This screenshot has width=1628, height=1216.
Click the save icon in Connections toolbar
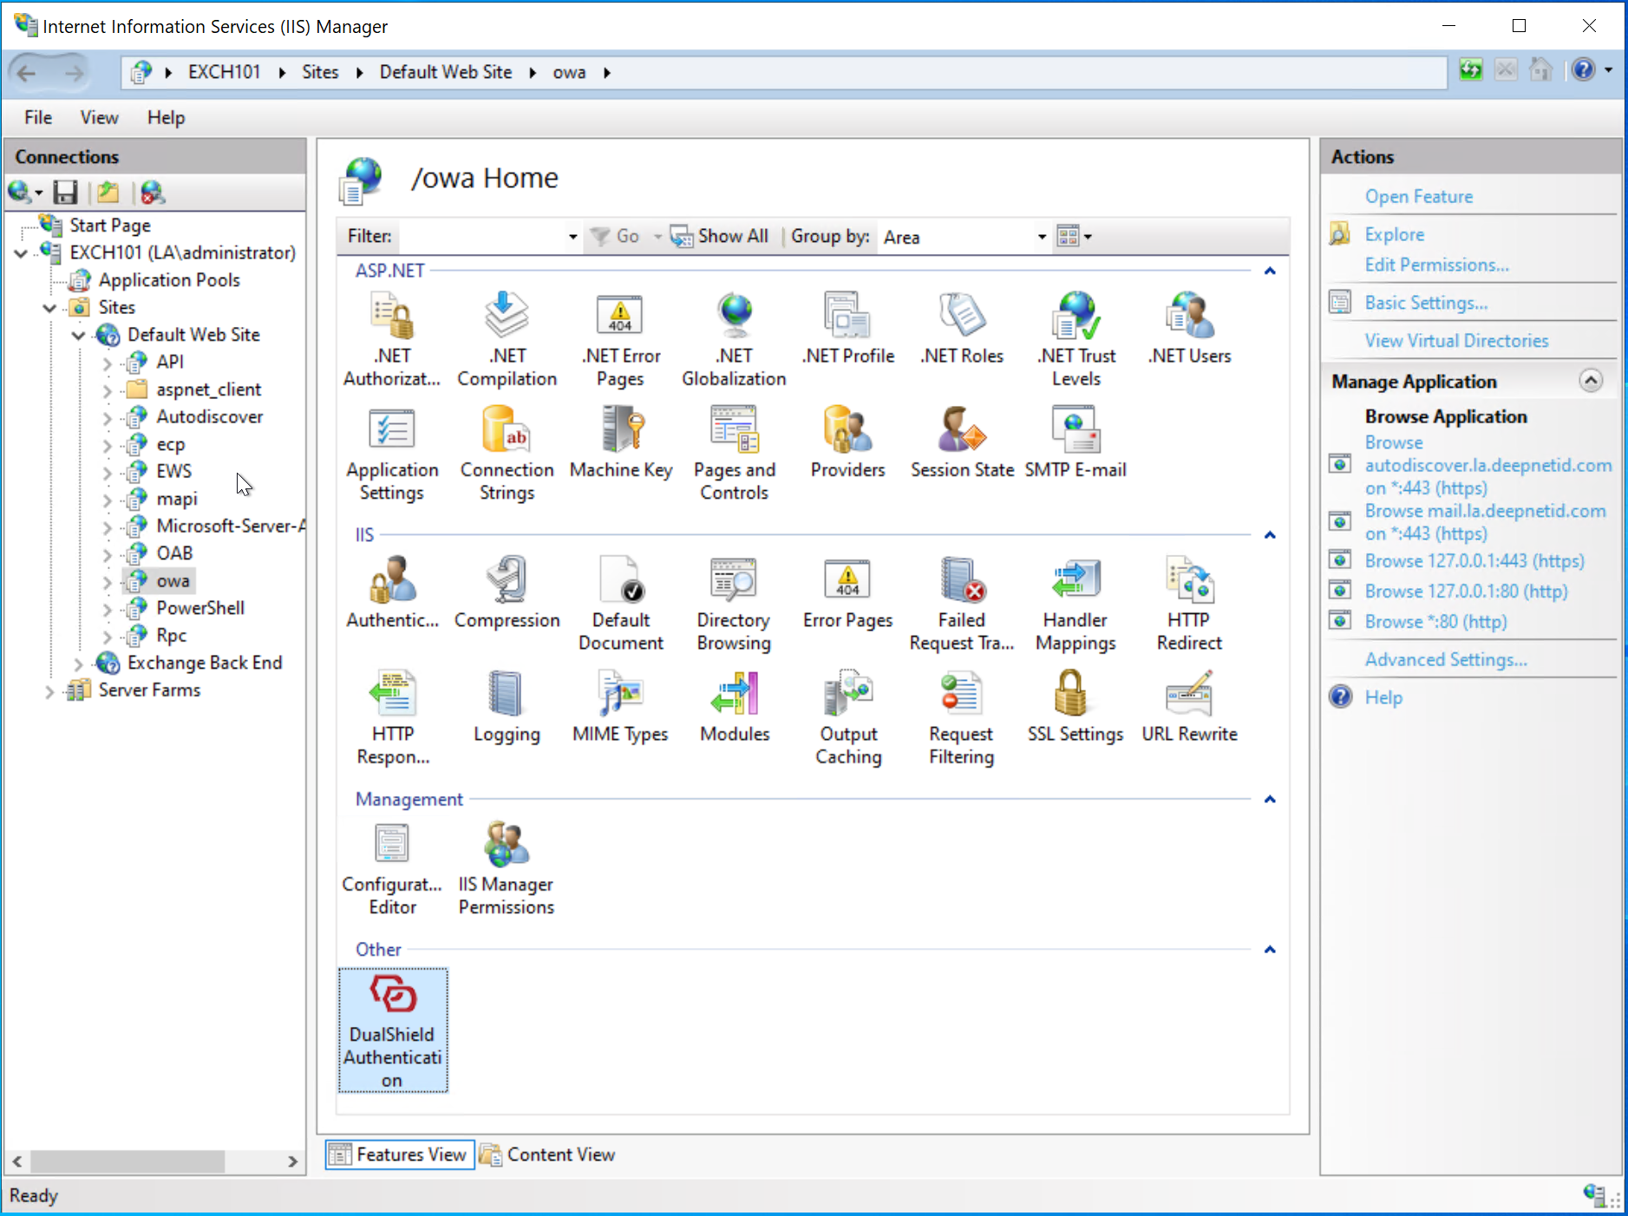[65, 193]
